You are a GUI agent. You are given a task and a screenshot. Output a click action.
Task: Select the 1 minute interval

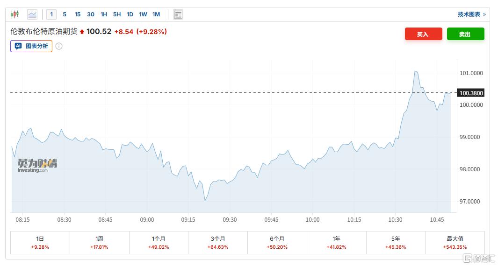[51, 14]
